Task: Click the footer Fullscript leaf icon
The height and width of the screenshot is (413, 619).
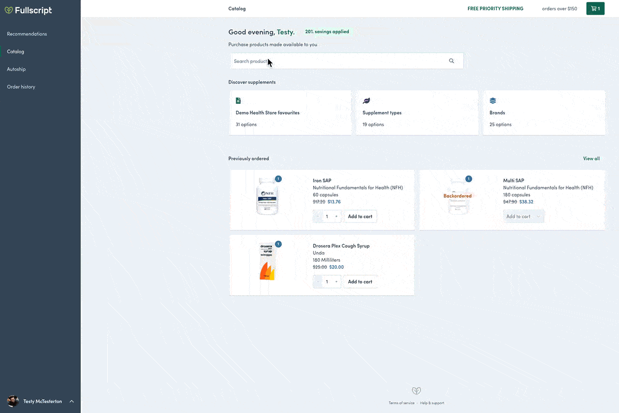Action: point(416,391)
